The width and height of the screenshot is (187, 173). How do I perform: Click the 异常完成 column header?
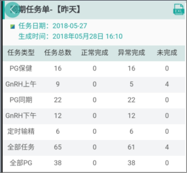click(131, 53)
